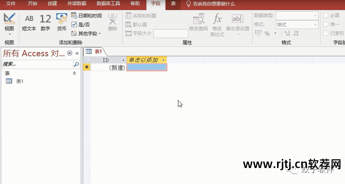This screenshot has width=345, height=184.
Task: Collapse navigation pane with double-chevron icon
Action: [77, 53]
